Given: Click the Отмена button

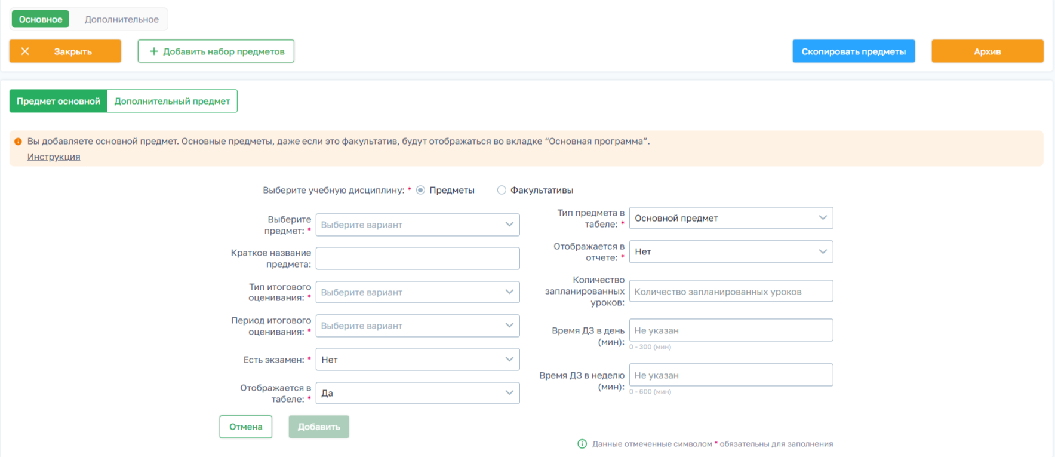Looking at the screenshot, I should (x=246, y=427).
